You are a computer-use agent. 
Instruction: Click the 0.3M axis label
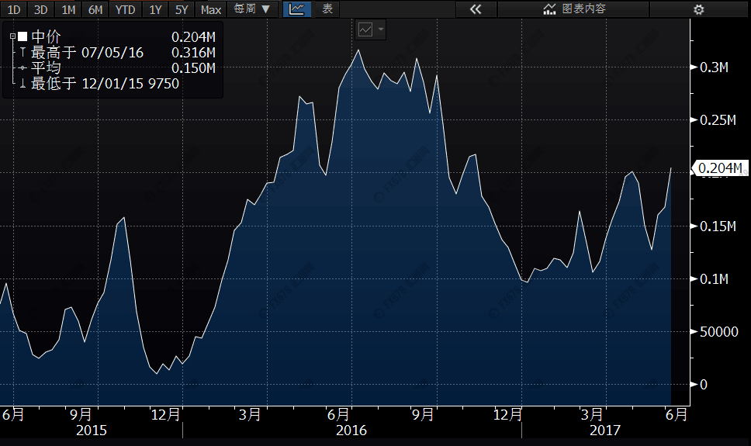pos(714,67)
